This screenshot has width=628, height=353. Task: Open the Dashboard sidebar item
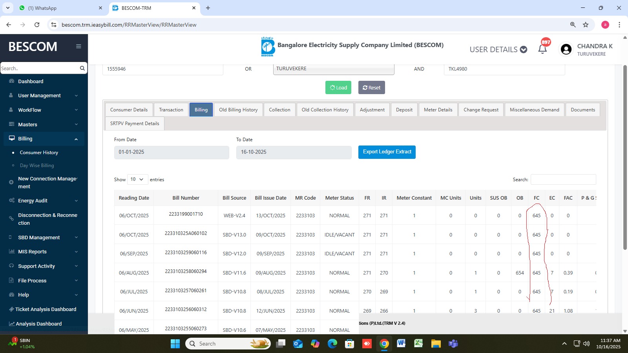coord(31,82)
